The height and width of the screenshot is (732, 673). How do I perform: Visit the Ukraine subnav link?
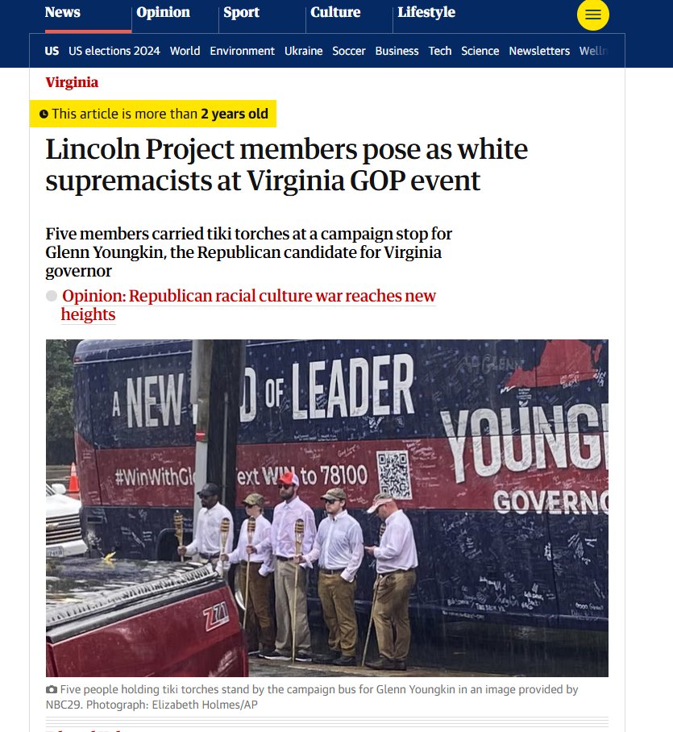[x=303, y=51]
